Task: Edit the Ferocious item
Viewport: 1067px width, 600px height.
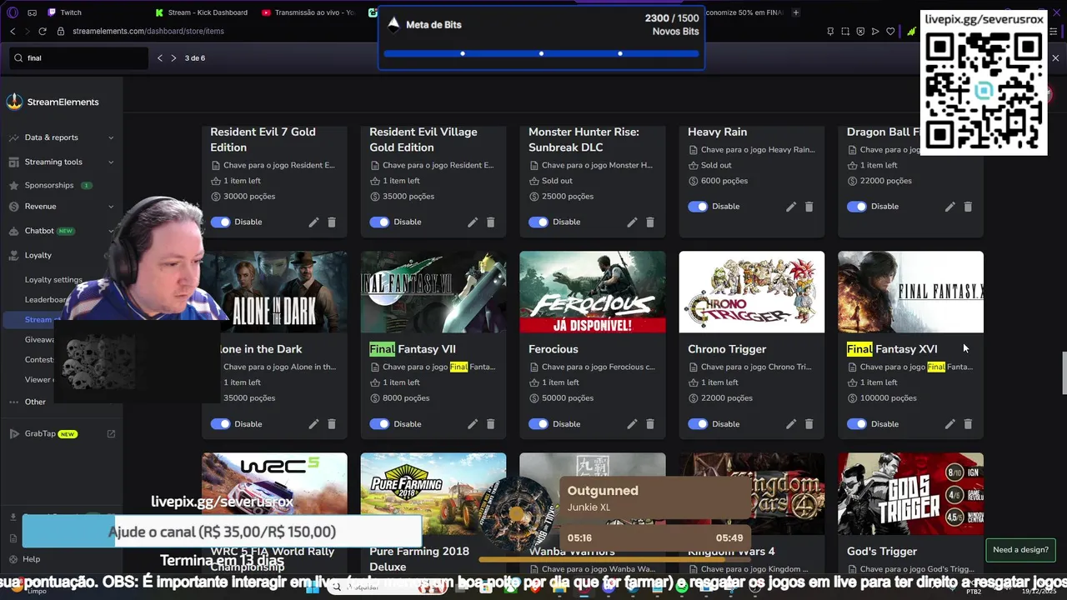Action: pos(632,424)
